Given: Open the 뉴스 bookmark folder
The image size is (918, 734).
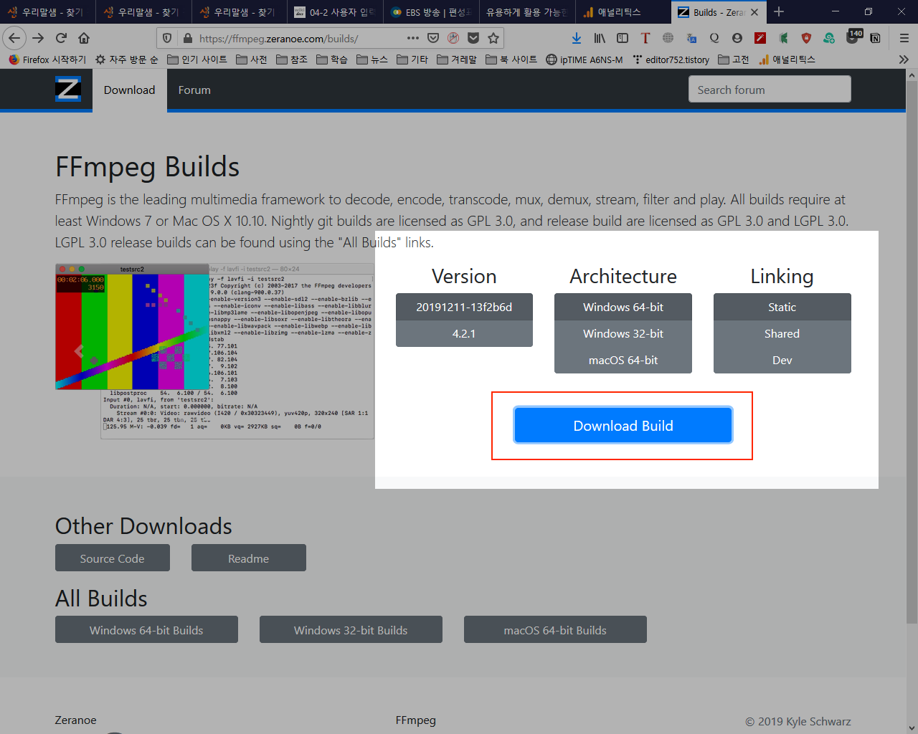Looking at the screenshot, I should click(x=372, y=59).
